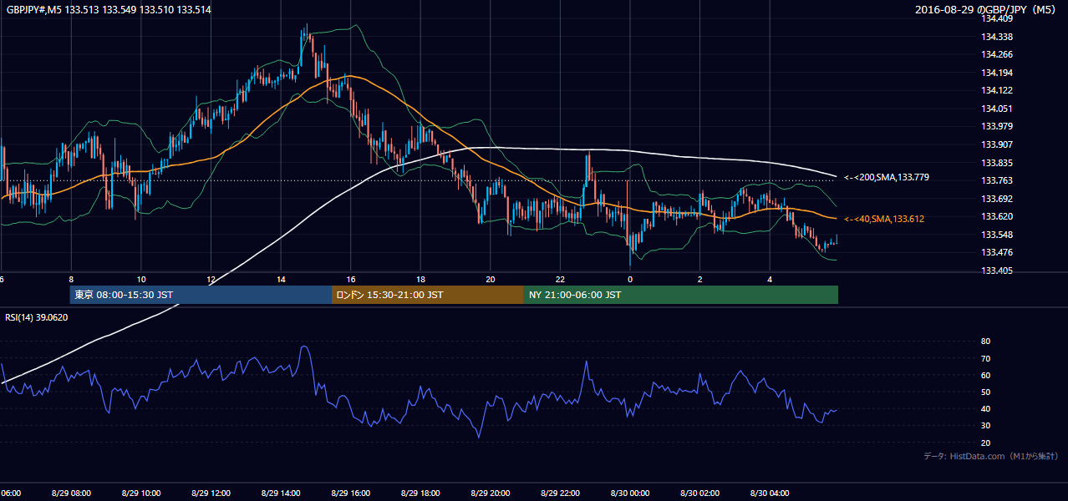This screenshot has height=501, width=1068.
Task: Click price axis label 133.405
Action: coord(998,271)
